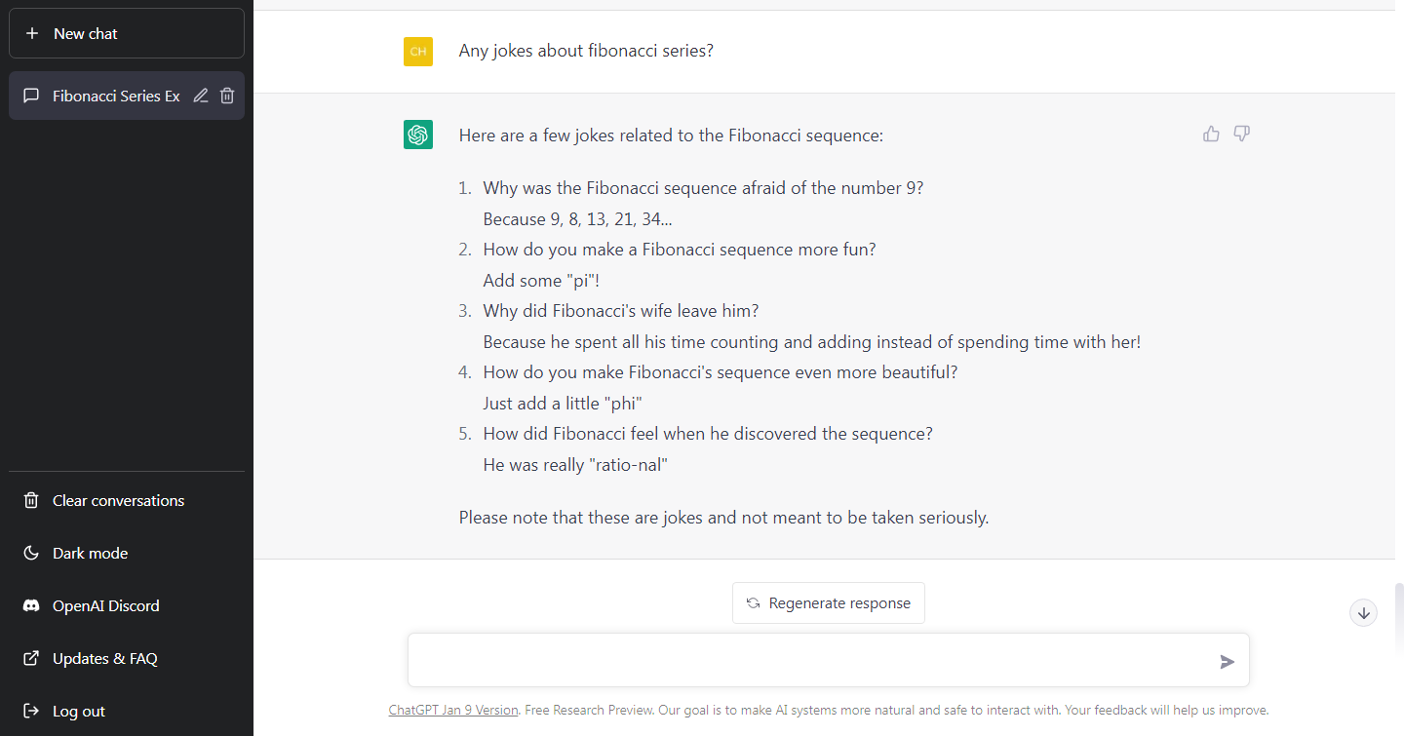Click the yellow CH user avatar
Viewport: 1404px width, 736px height.
pyautogui.click(x=418, y=52)
